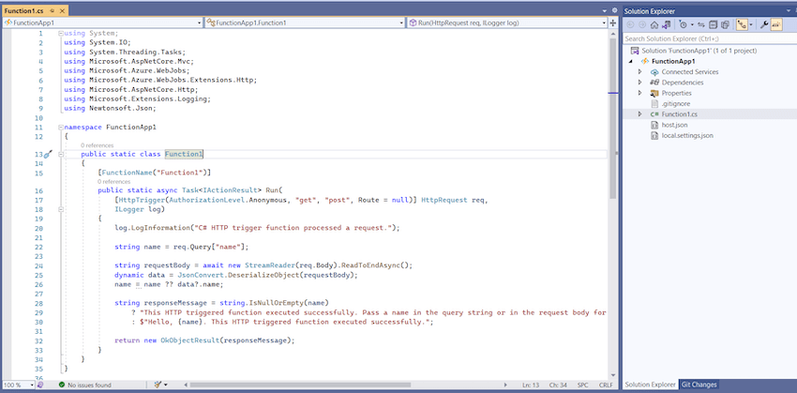Expand Connected Services node

pos(639,71)
